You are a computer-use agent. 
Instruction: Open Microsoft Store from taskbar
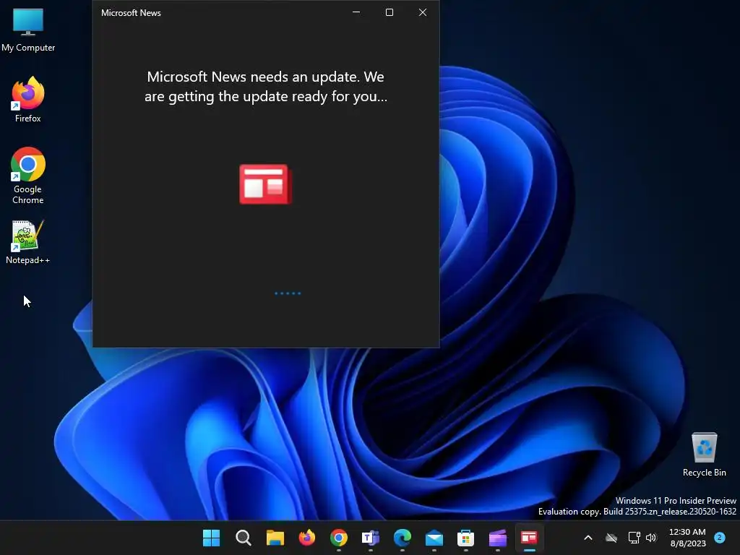tap(465, 538)
